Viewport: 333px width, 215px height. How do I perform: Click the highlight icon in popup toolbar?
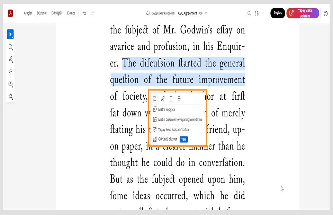coord(163,99)
